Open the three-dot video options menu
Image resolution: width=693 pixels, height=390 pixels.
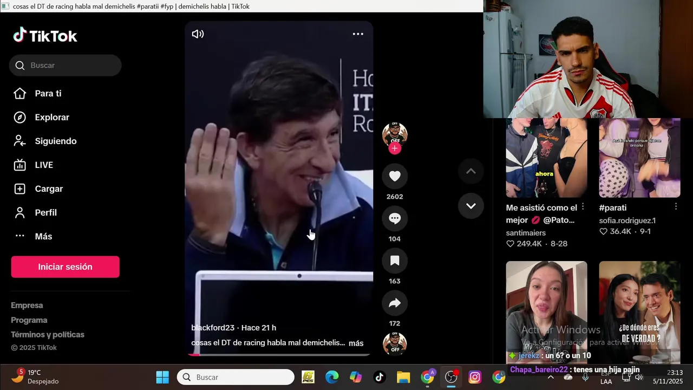(358, 34)
